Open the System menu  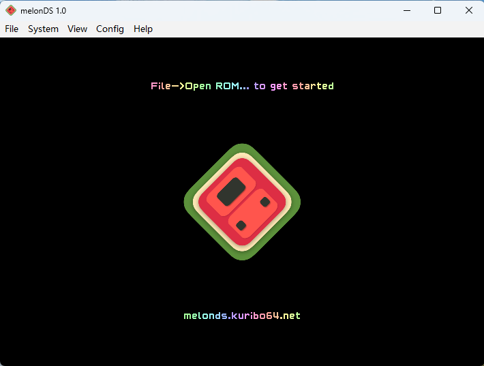click(43, 29)
